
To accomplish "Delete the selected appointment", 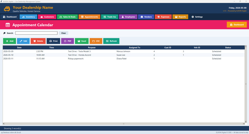I will 38,41.
